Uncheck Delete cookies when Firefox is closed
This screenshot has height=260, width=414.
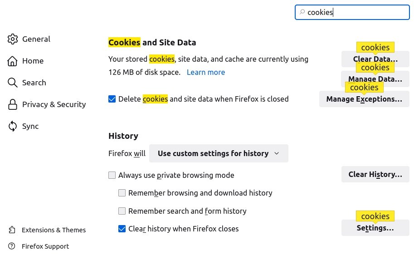point(112,99)
